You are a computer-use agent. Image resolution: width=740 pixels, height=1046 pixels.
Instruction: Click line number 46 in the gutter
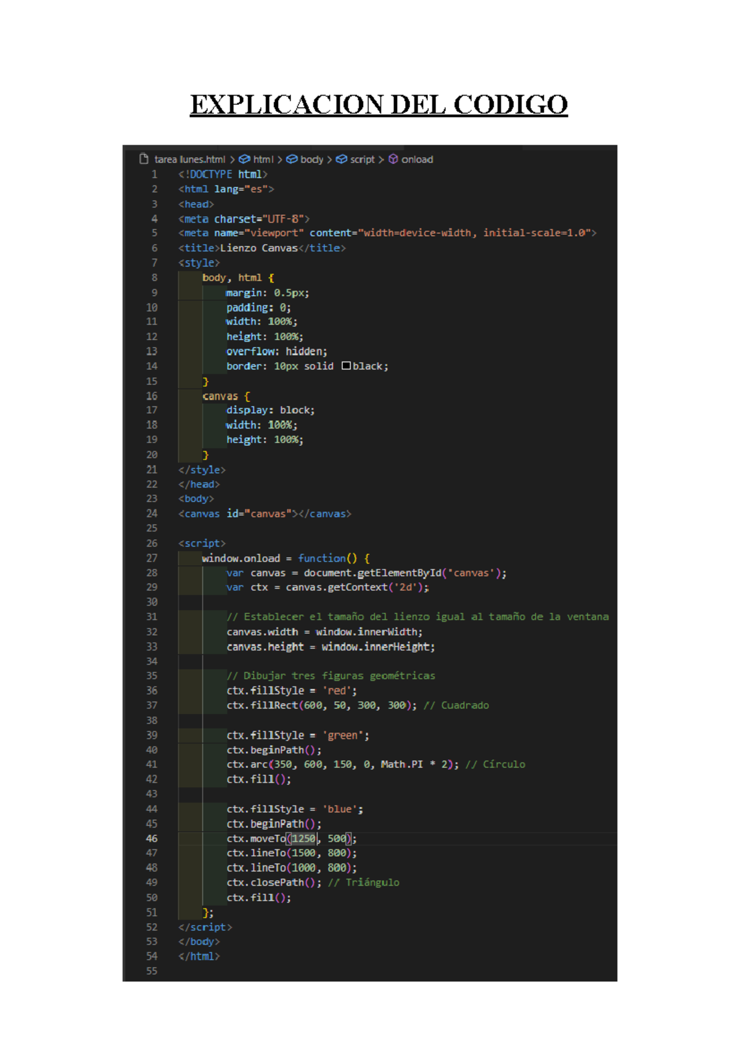click(x=152, y=838)
